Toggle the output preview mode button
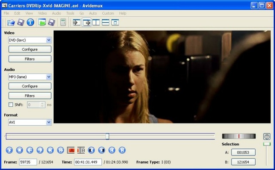This screenshot has height=170, width=275. 86,22
